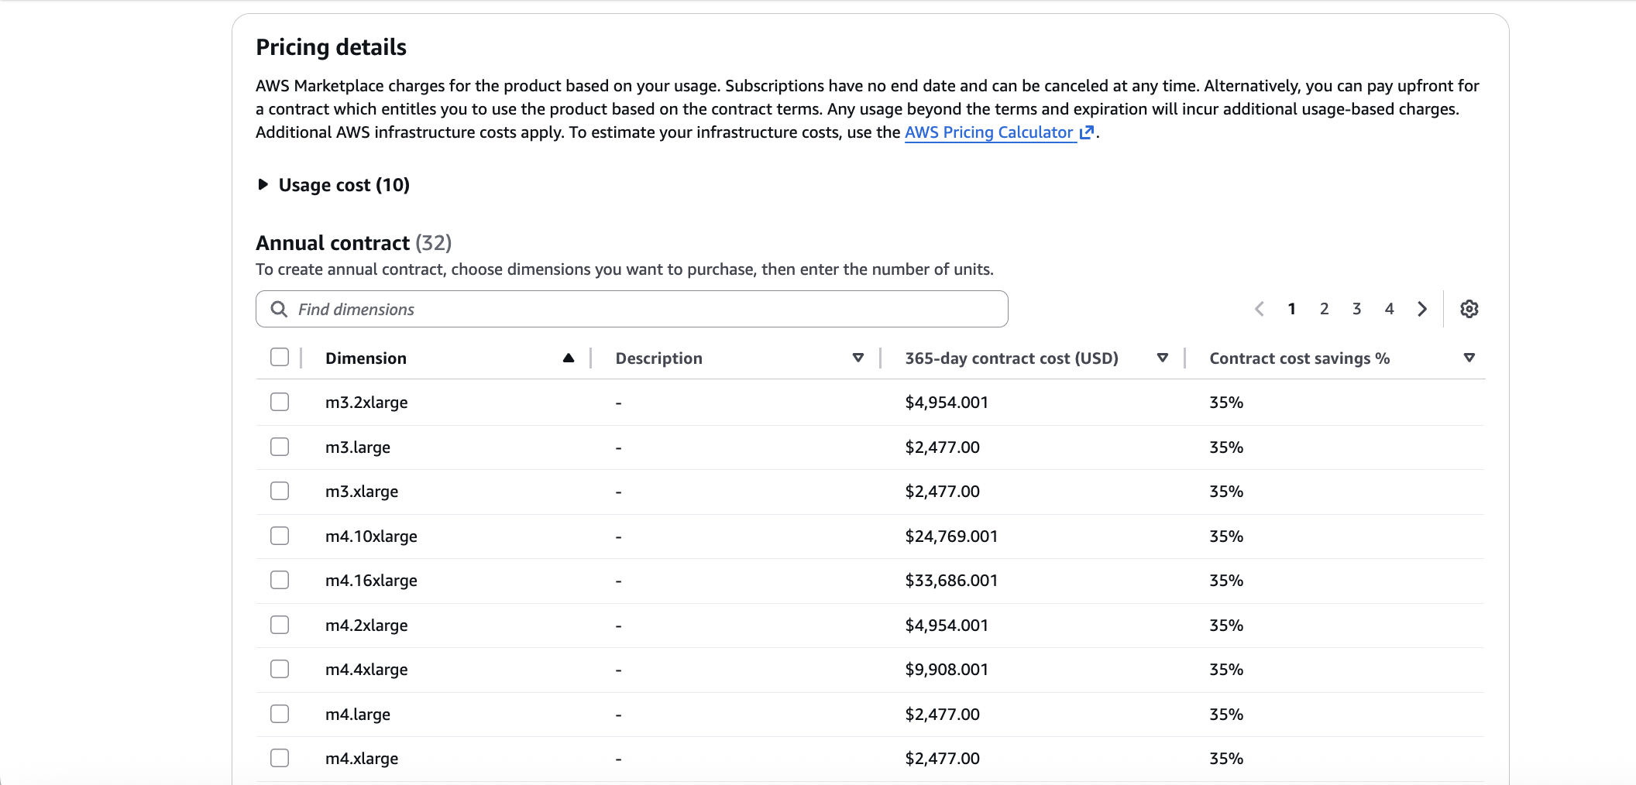This screenshot has height=785, width=1636.
Task: Go to page 3 of results
Action: click(1357, 309)
